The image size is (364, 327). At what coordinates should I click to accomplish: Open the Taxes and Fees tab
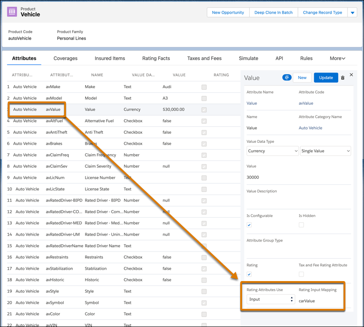(204, 58)
